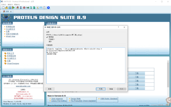This screenshot has height=107, width=171.
Task: Select the checked 原理图 summary item
Action: [51, 37]
